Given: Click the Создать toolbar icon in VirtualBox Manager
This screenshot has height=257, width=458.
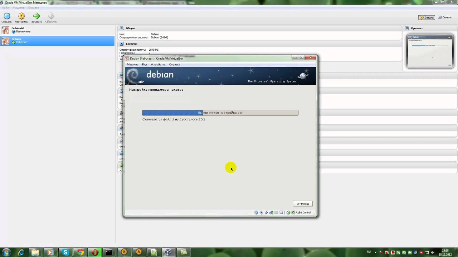Looking at the screenshot, I should click(7, 16).
